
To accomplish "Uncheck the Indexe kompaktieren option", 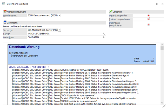I will (x=148, y=19).
